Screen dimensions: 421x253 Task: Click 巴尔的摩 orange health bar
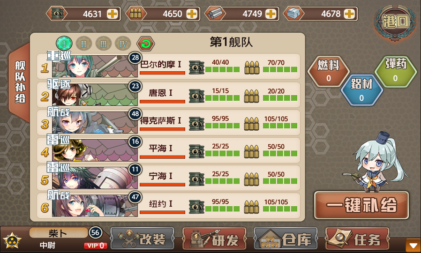pos(162,73)
